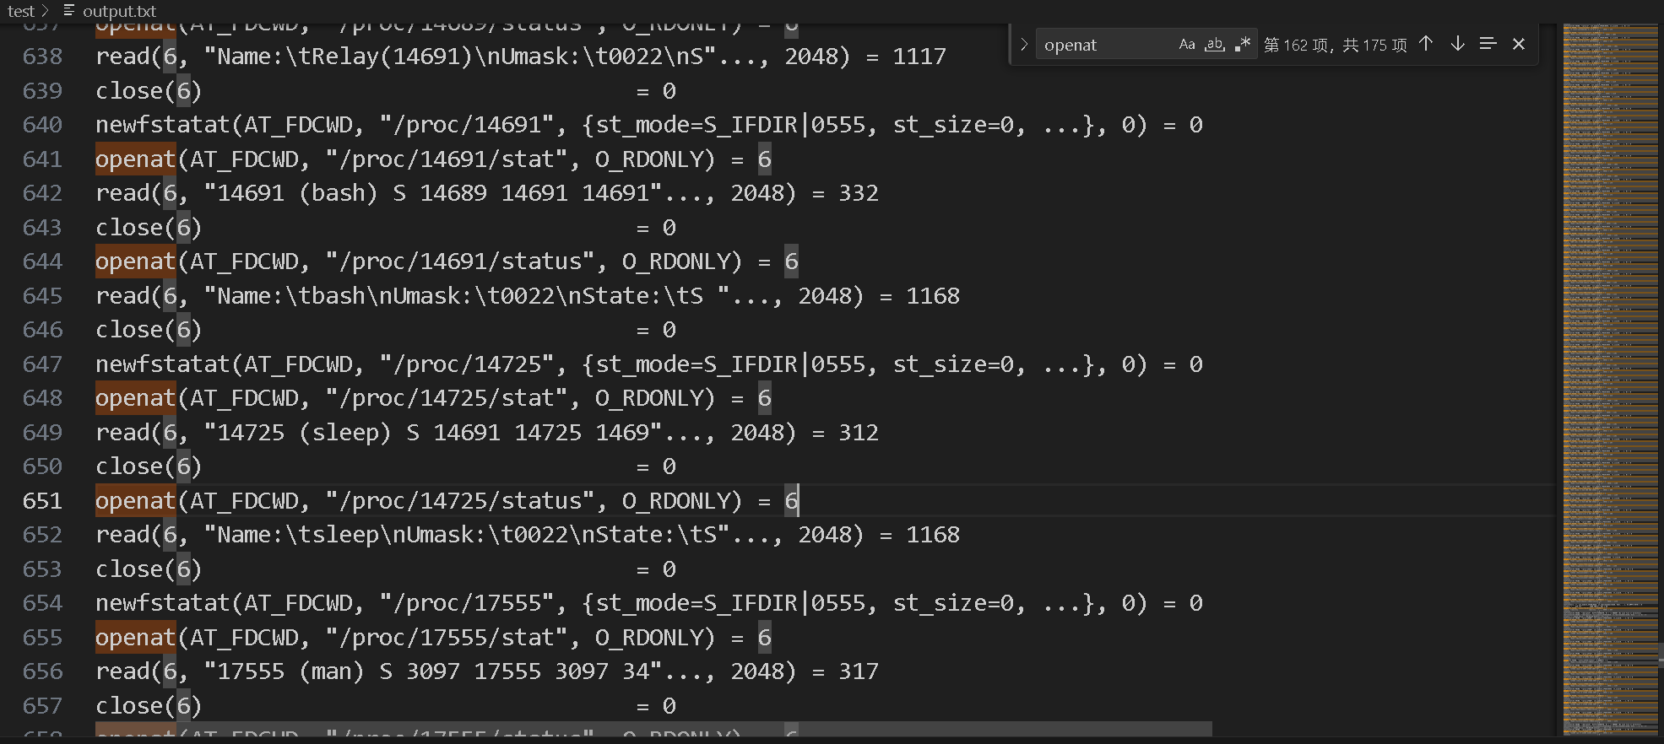Click openat on line 648
The image size is (1664, 744).
point(135,398)
